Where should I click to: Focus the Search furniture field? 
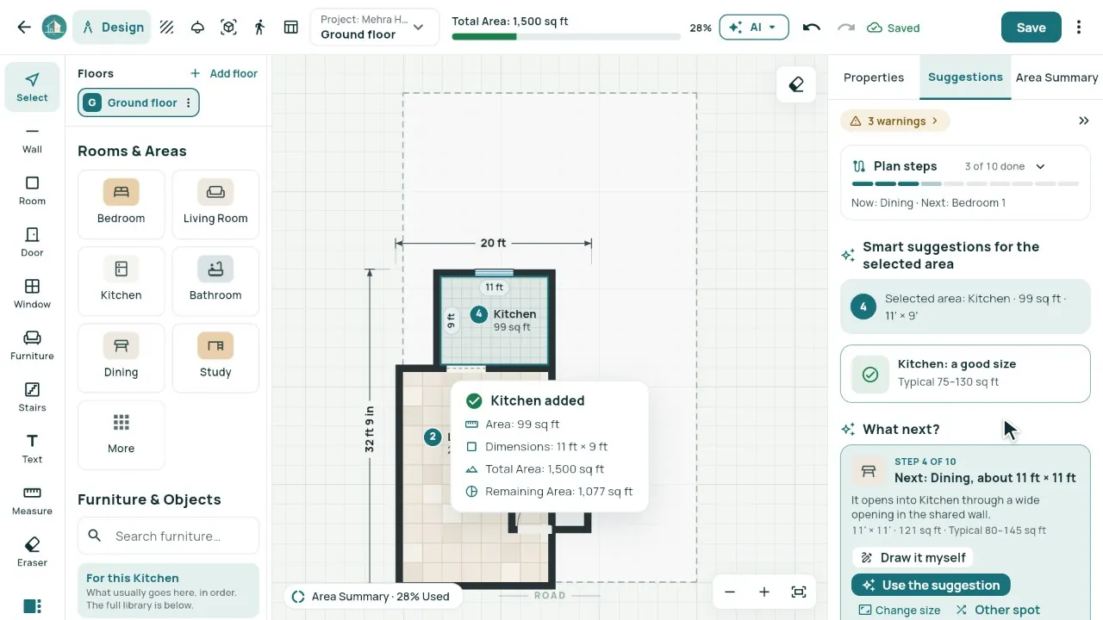[x=168, y=536]
